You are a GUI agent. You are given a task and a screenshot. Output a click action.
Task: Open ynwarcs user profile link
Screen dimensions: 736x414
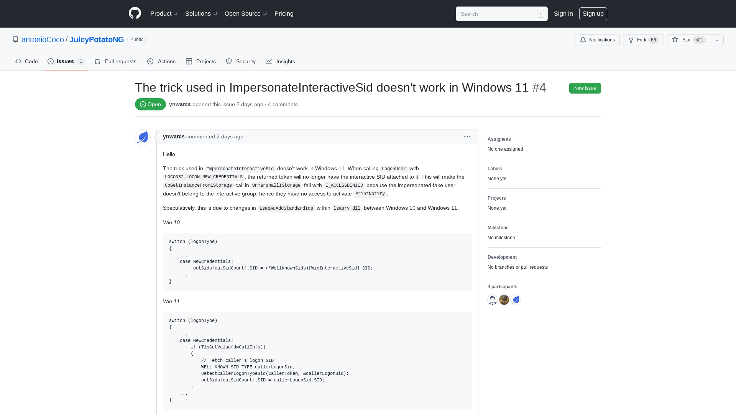[179, 104]
